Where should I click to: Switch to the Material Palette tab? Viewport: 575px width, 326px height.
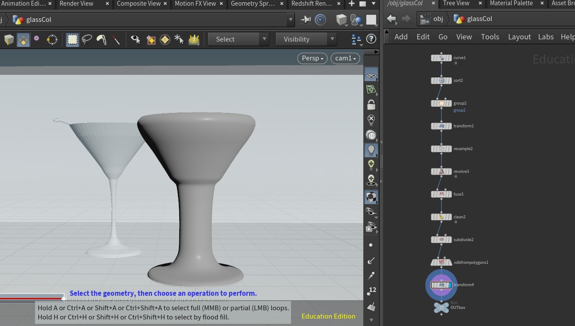pos(511,4)
